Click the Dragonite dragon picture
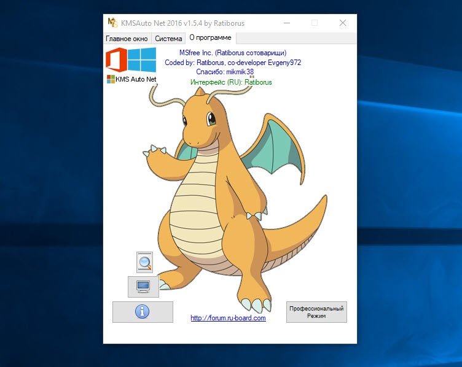The height and width of the screenshot is (367, 462). (x=233, y=196)
